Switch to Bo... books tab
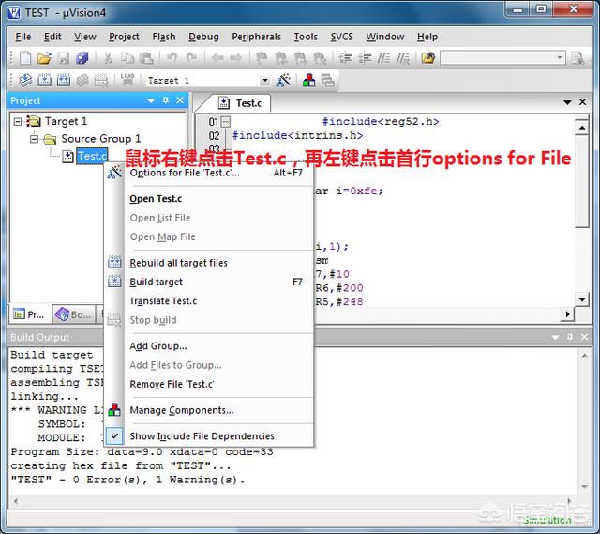The width and height of the screenshot is (600, 534). 73,314
